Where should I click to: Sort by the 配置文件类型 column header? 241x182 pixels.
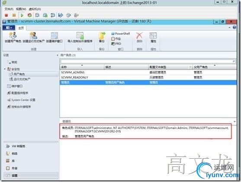tap(168, 67)
